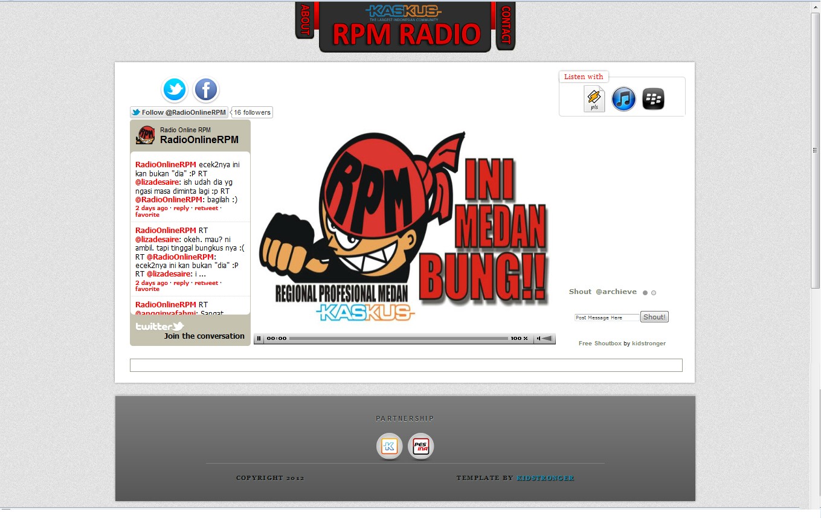Favorite the first tweet

point(147,215)
